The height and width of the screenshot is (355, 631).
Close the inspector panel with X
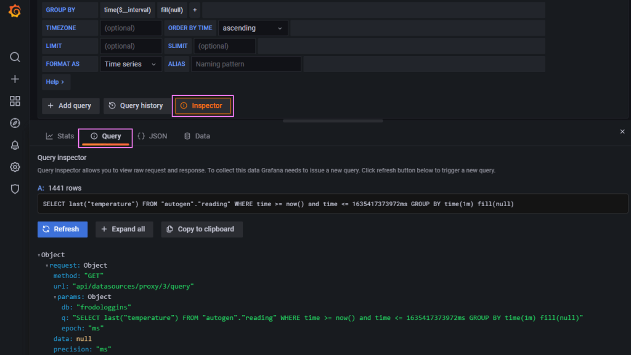pyautogui.click(x=622, y=132)
